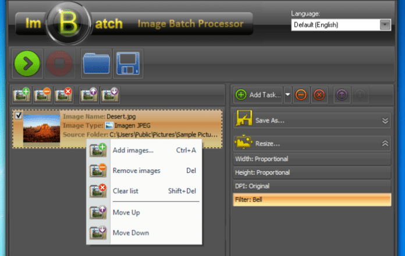The height and width of the screenshot is (256, 405).
Task: Click the Move Down toolbar icon above the list
Action: tap(109, 94)
